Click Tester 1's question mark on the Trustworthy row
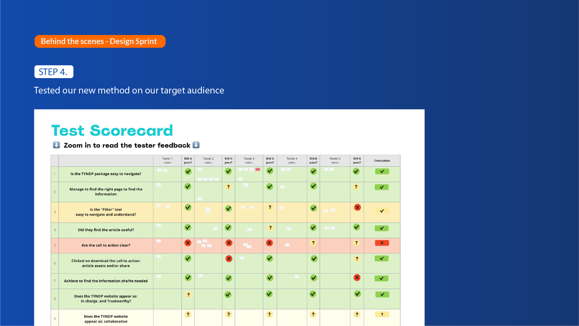579x326 pixels. (x=188, y=295)
